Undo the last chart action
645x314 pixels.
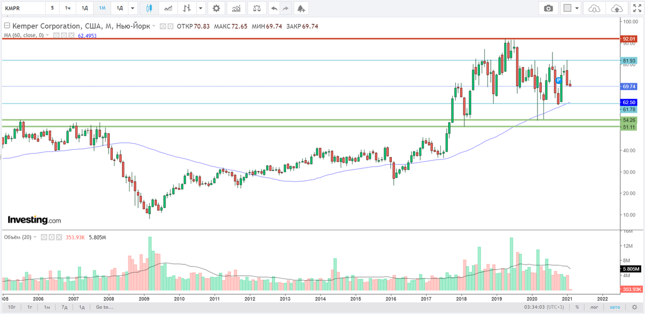pyautogui.click(x=275, y=8)
